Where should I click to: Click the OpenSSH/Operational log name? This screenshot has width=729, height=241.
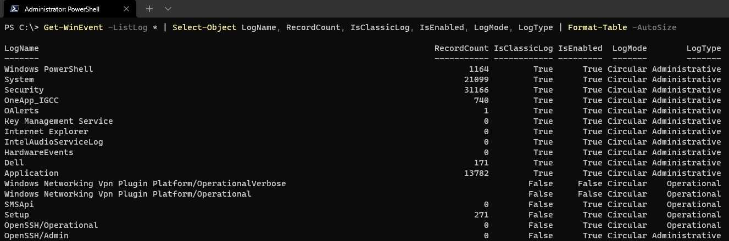[51, 225]
